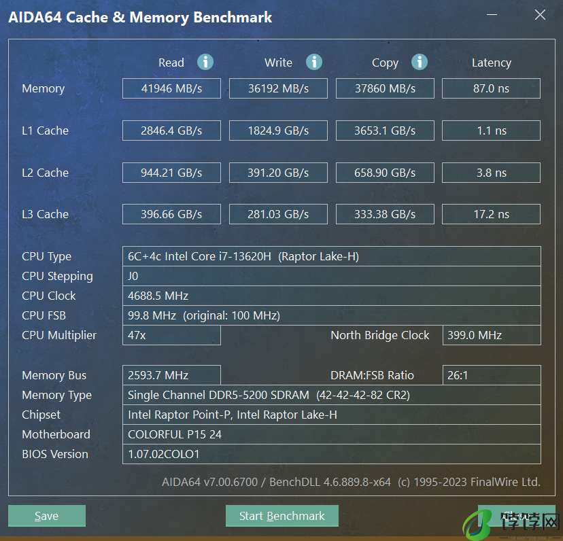This screenshot has width=563, height=541.
Task: Select the Memory write value 36192 MB/s
Action: pos(278,88)
